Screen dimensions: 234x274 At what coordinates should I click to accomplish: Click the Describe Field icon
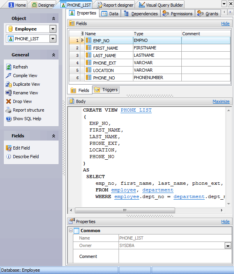tap(9, 157)
